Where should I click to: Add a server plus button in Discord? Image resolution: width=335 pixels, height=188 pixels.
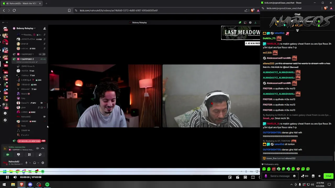pyautogui.click(x=5, y=113)
